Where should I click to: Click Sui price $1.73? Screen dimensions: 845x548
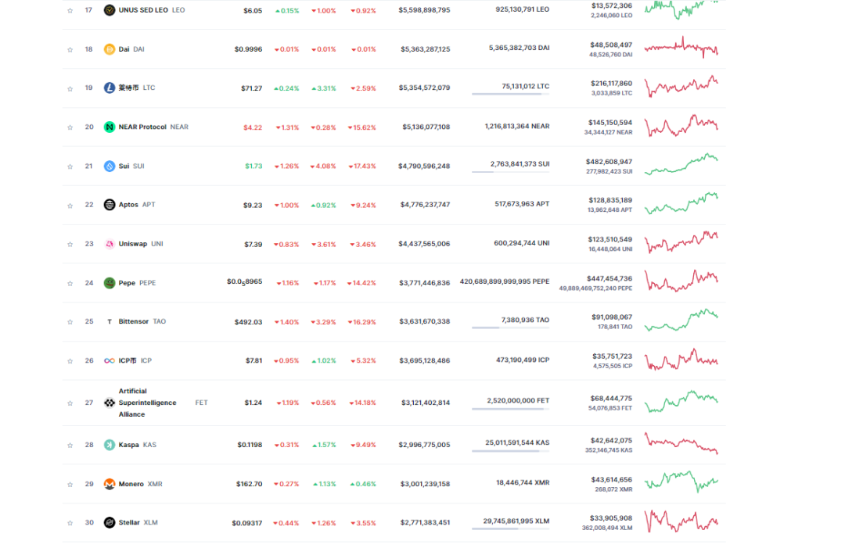coord(253,166)
